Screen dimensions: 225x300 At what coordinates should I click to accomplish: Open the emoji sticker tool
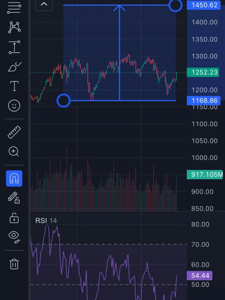pos(14,105)
